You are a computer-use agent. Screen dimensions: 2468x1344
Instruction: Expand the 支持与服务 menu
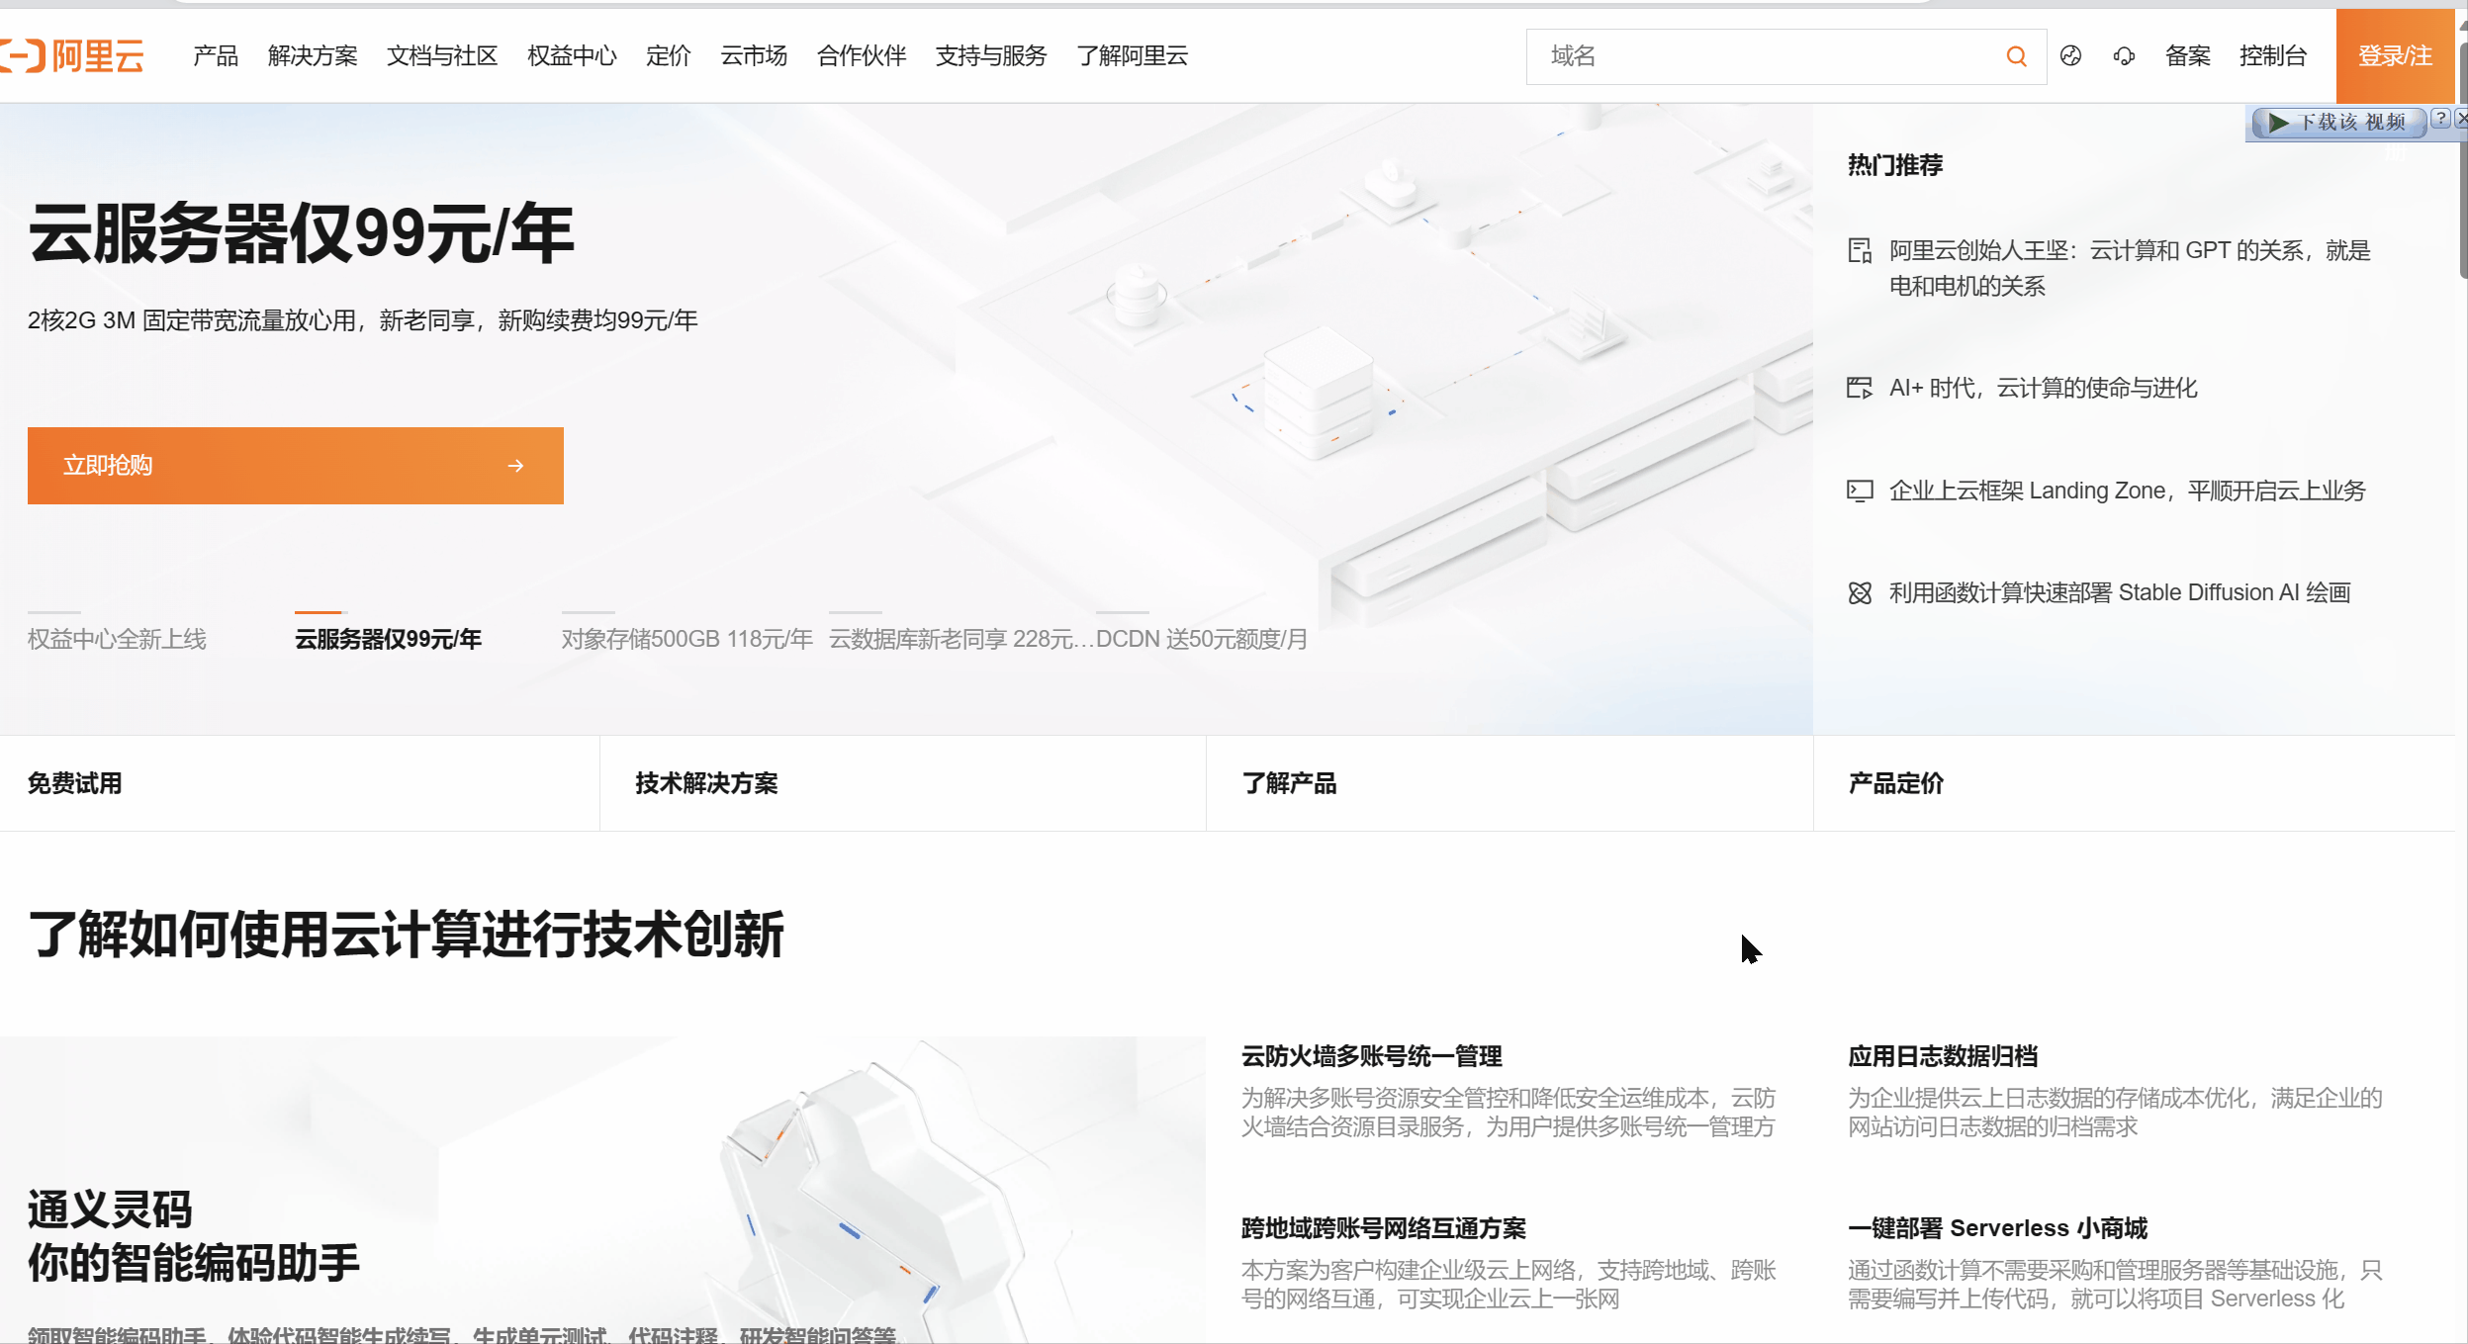pos(991,56)
